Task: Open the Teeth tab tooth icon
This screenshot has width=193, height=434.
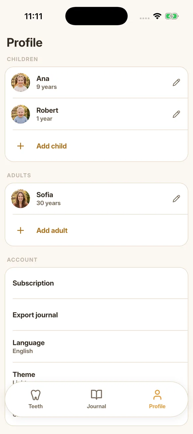Action: coord(35,395)
